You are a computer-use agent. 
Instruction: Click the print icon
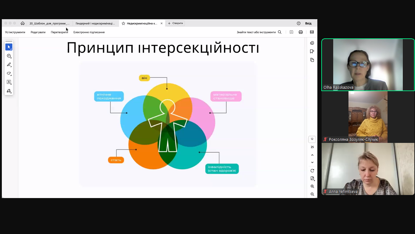point(301,32)
